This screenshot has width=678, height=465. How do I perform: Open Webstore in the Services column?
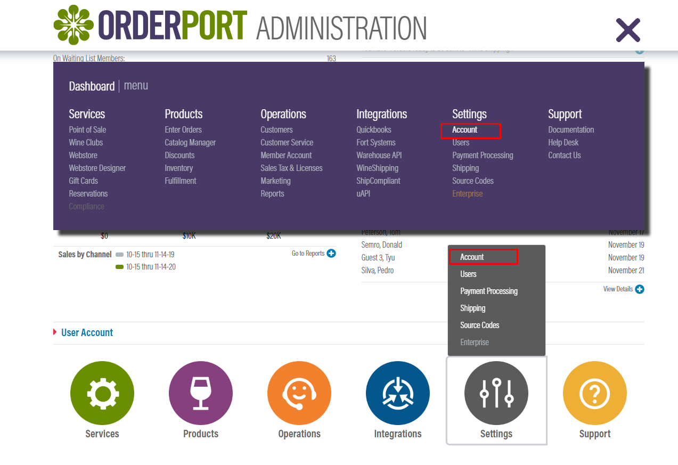point(83,155)
